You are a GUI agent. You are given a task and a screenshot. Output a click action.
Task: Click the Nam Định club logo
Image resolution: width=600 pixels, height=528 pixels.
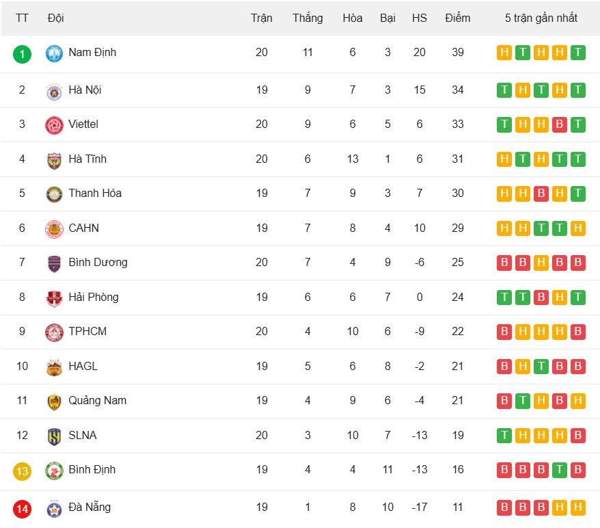[54, 53]
